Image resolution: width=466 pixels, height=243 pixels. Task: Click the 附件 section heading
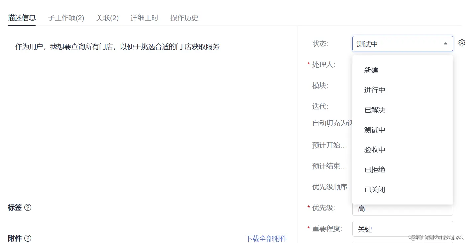pos(15,238)
